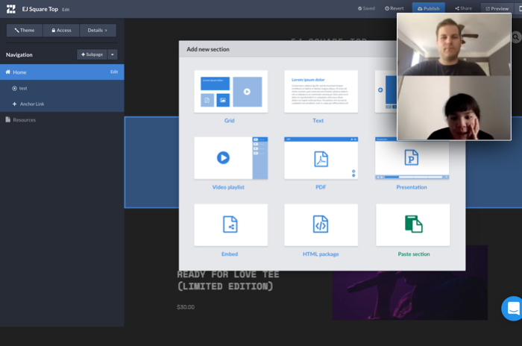Click Edit next to Home page
Image resolution: width=522 pixels, height=346 pixels.
pos(114,72)
